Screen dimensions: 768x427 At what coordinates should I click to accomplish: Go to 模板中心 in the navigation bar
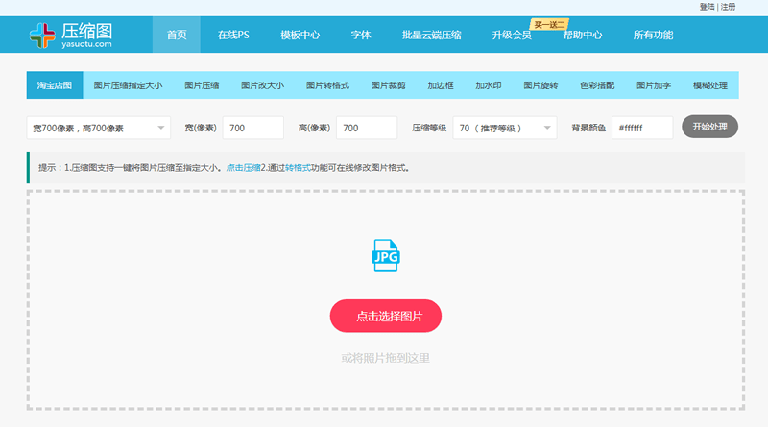(300, 35)
